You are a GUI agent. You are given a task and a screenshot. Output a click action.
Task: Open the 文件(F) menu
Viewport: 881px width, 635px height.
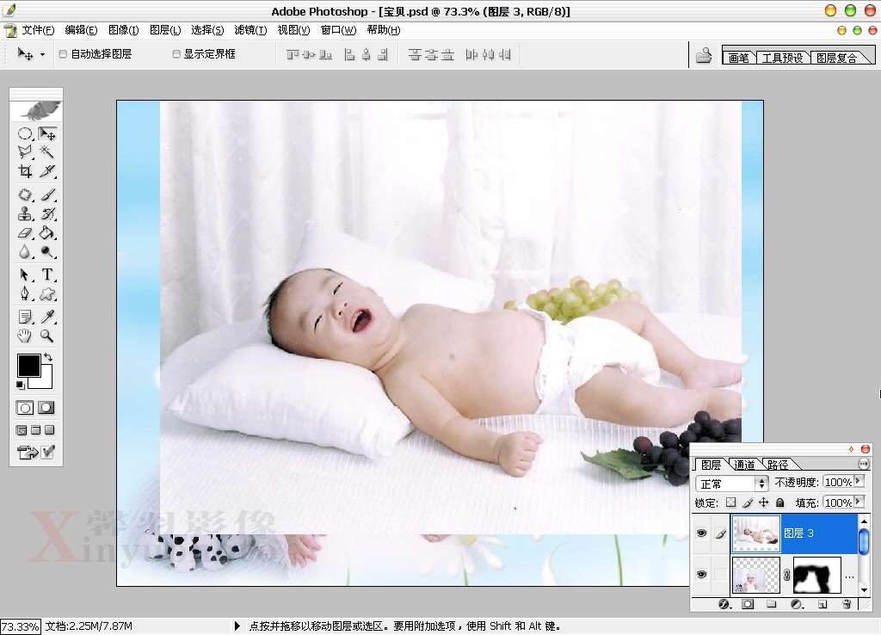[38, 30]
